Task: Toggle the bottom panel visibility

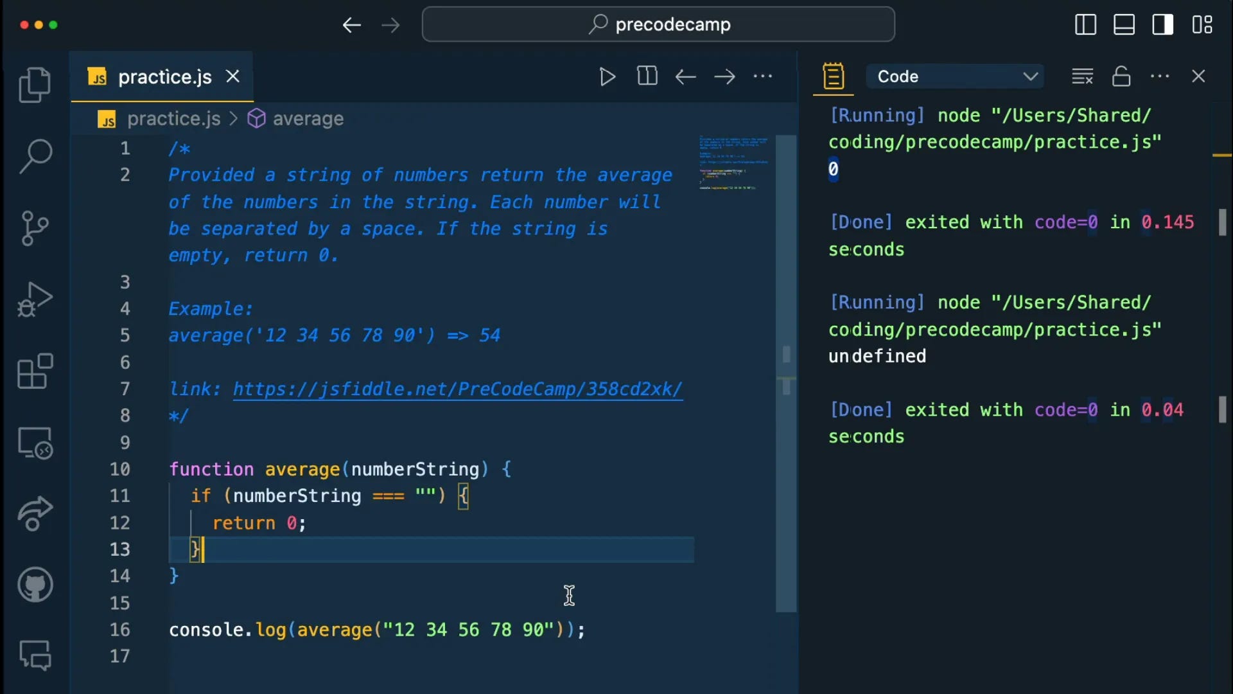Action: (1124, 24)
